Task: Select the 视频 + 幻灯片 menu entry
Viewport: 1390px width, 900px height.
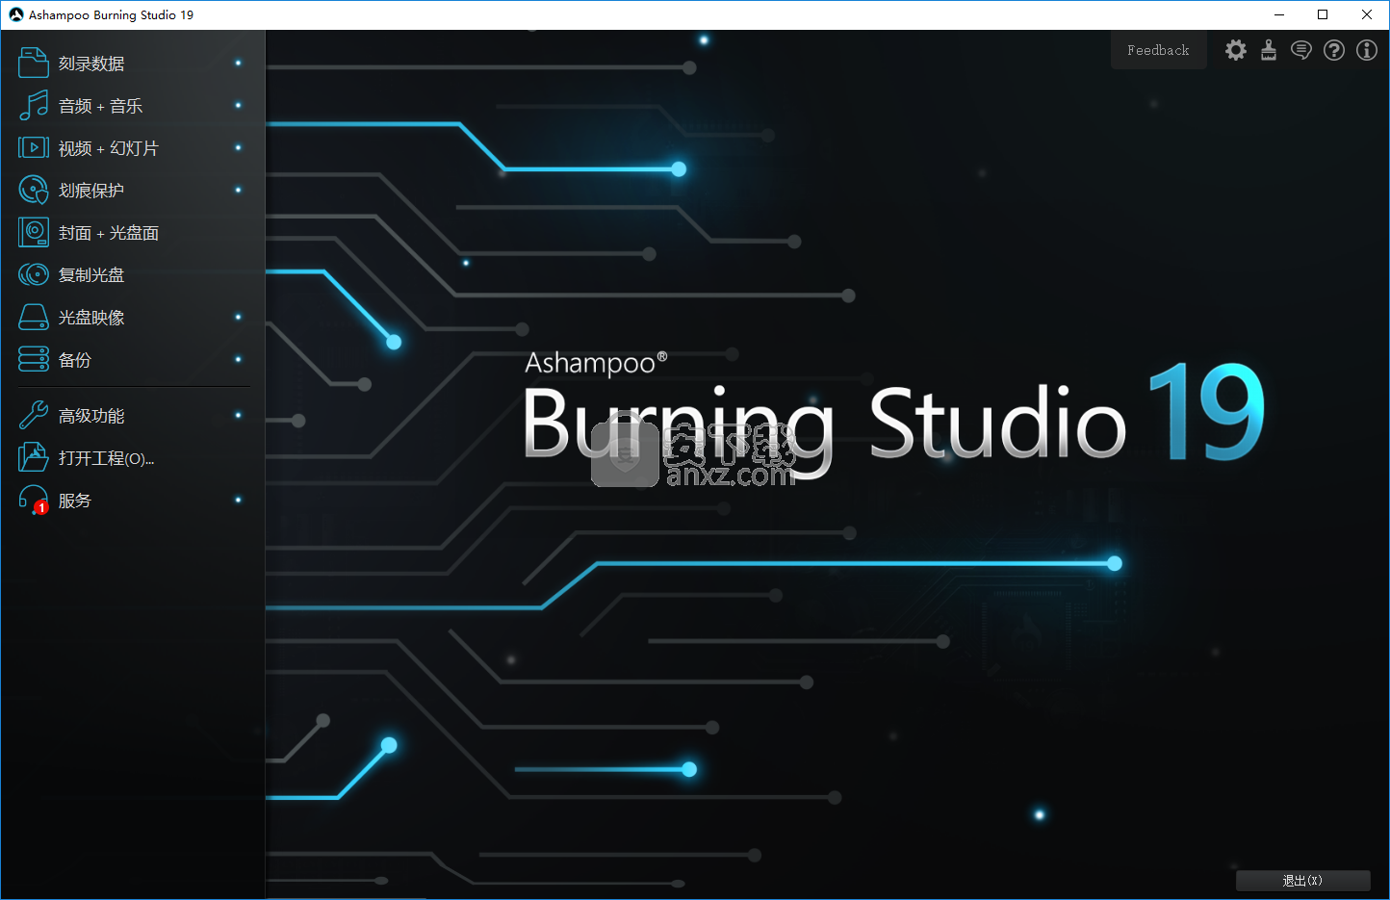Action: (108, 148)
